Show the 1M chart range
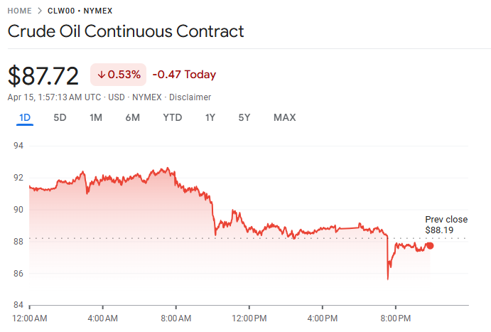 (96, 117)
